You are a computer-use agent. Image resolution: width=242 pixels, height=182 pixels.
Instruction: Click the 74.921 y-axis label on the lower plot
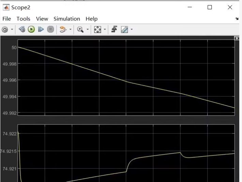pos(10,169)
